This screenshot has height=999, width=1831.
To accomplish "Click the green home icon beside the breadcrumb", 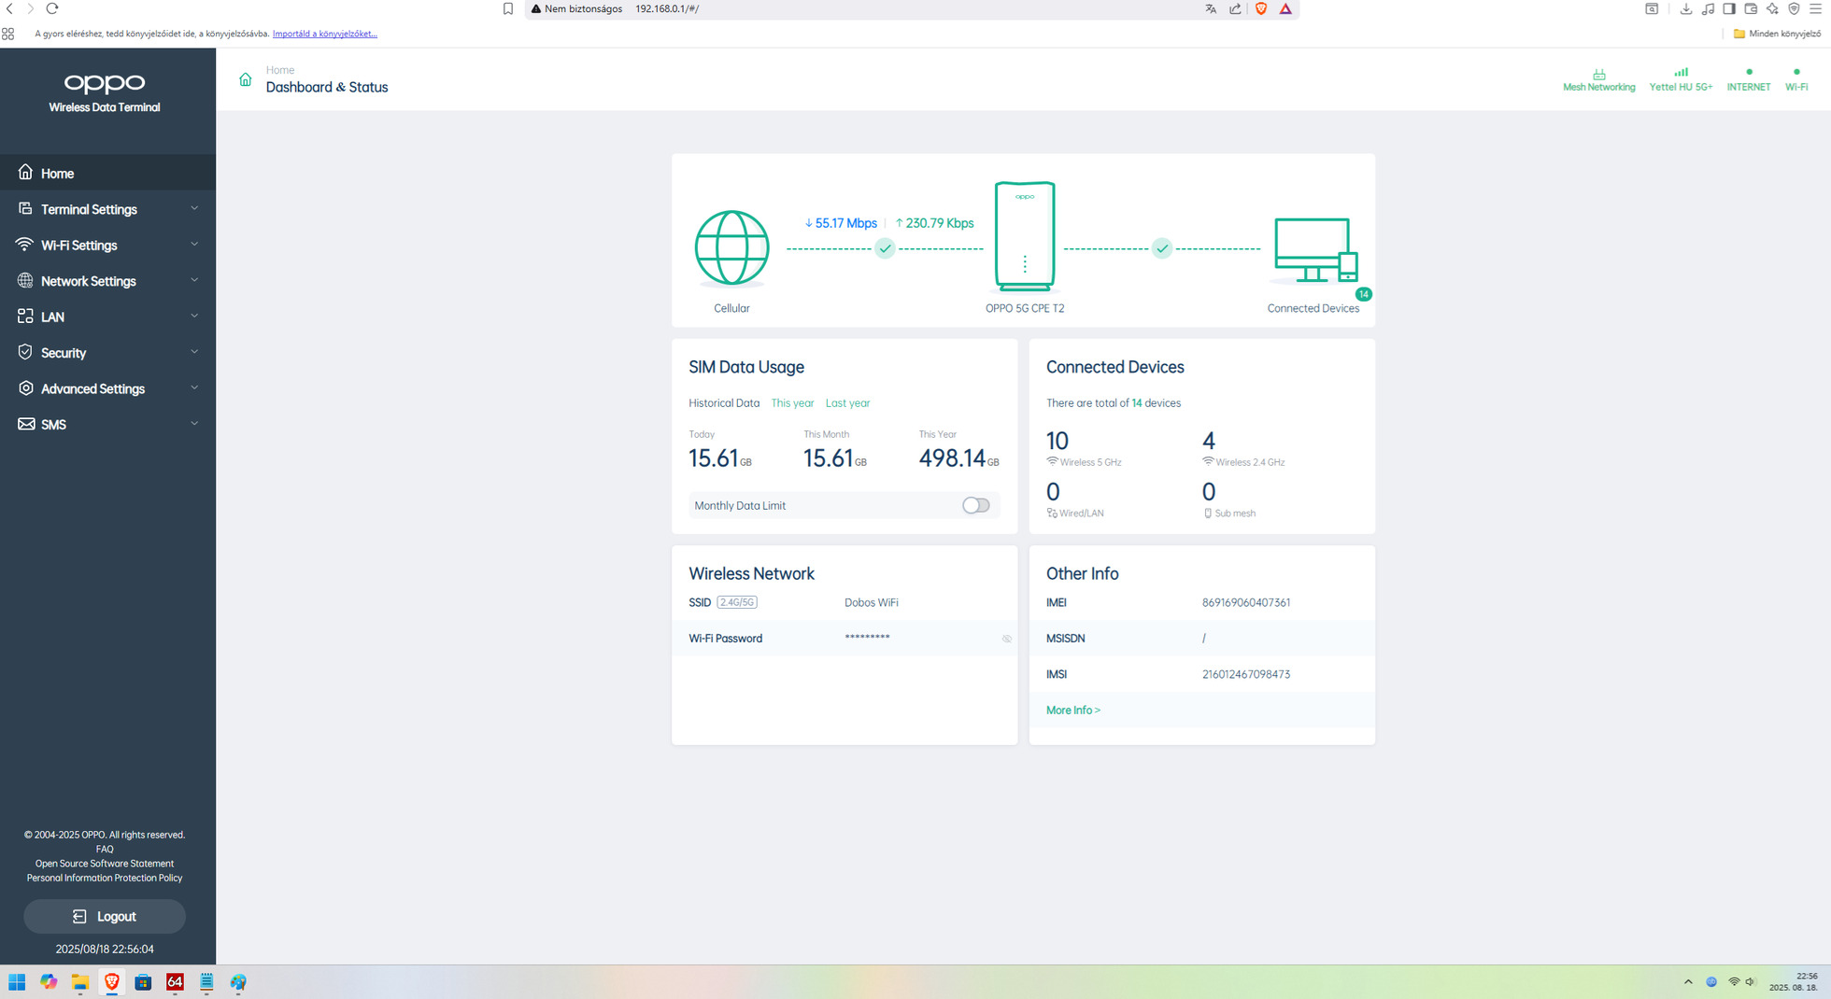I will 245,79.
